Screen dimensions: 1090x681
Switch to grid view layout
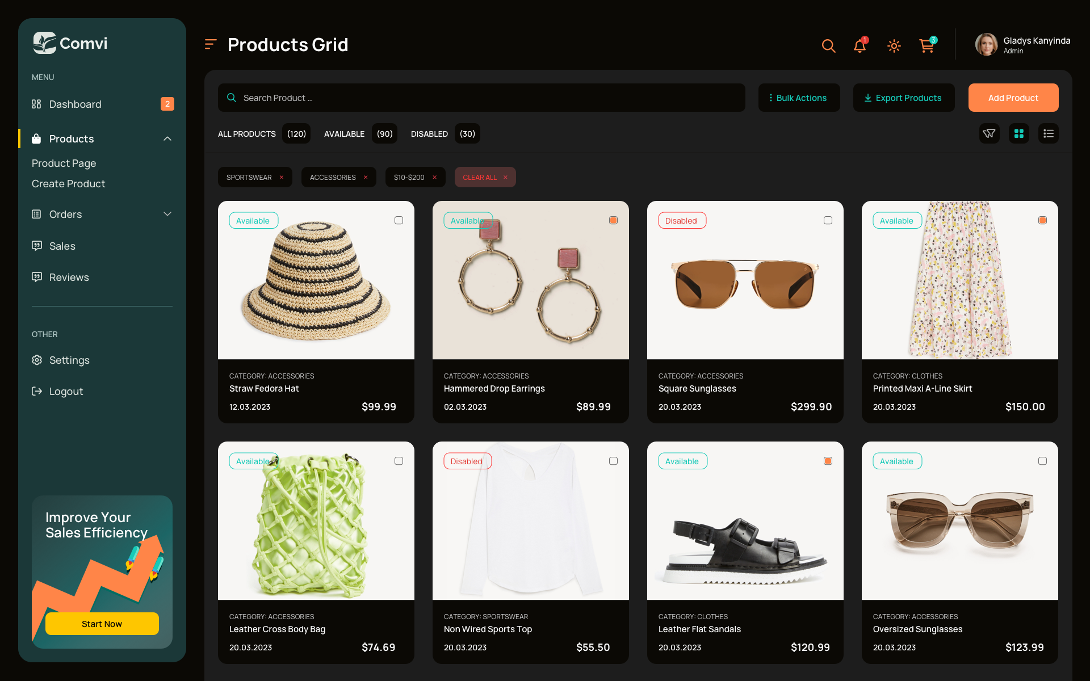coord(1019,133)
